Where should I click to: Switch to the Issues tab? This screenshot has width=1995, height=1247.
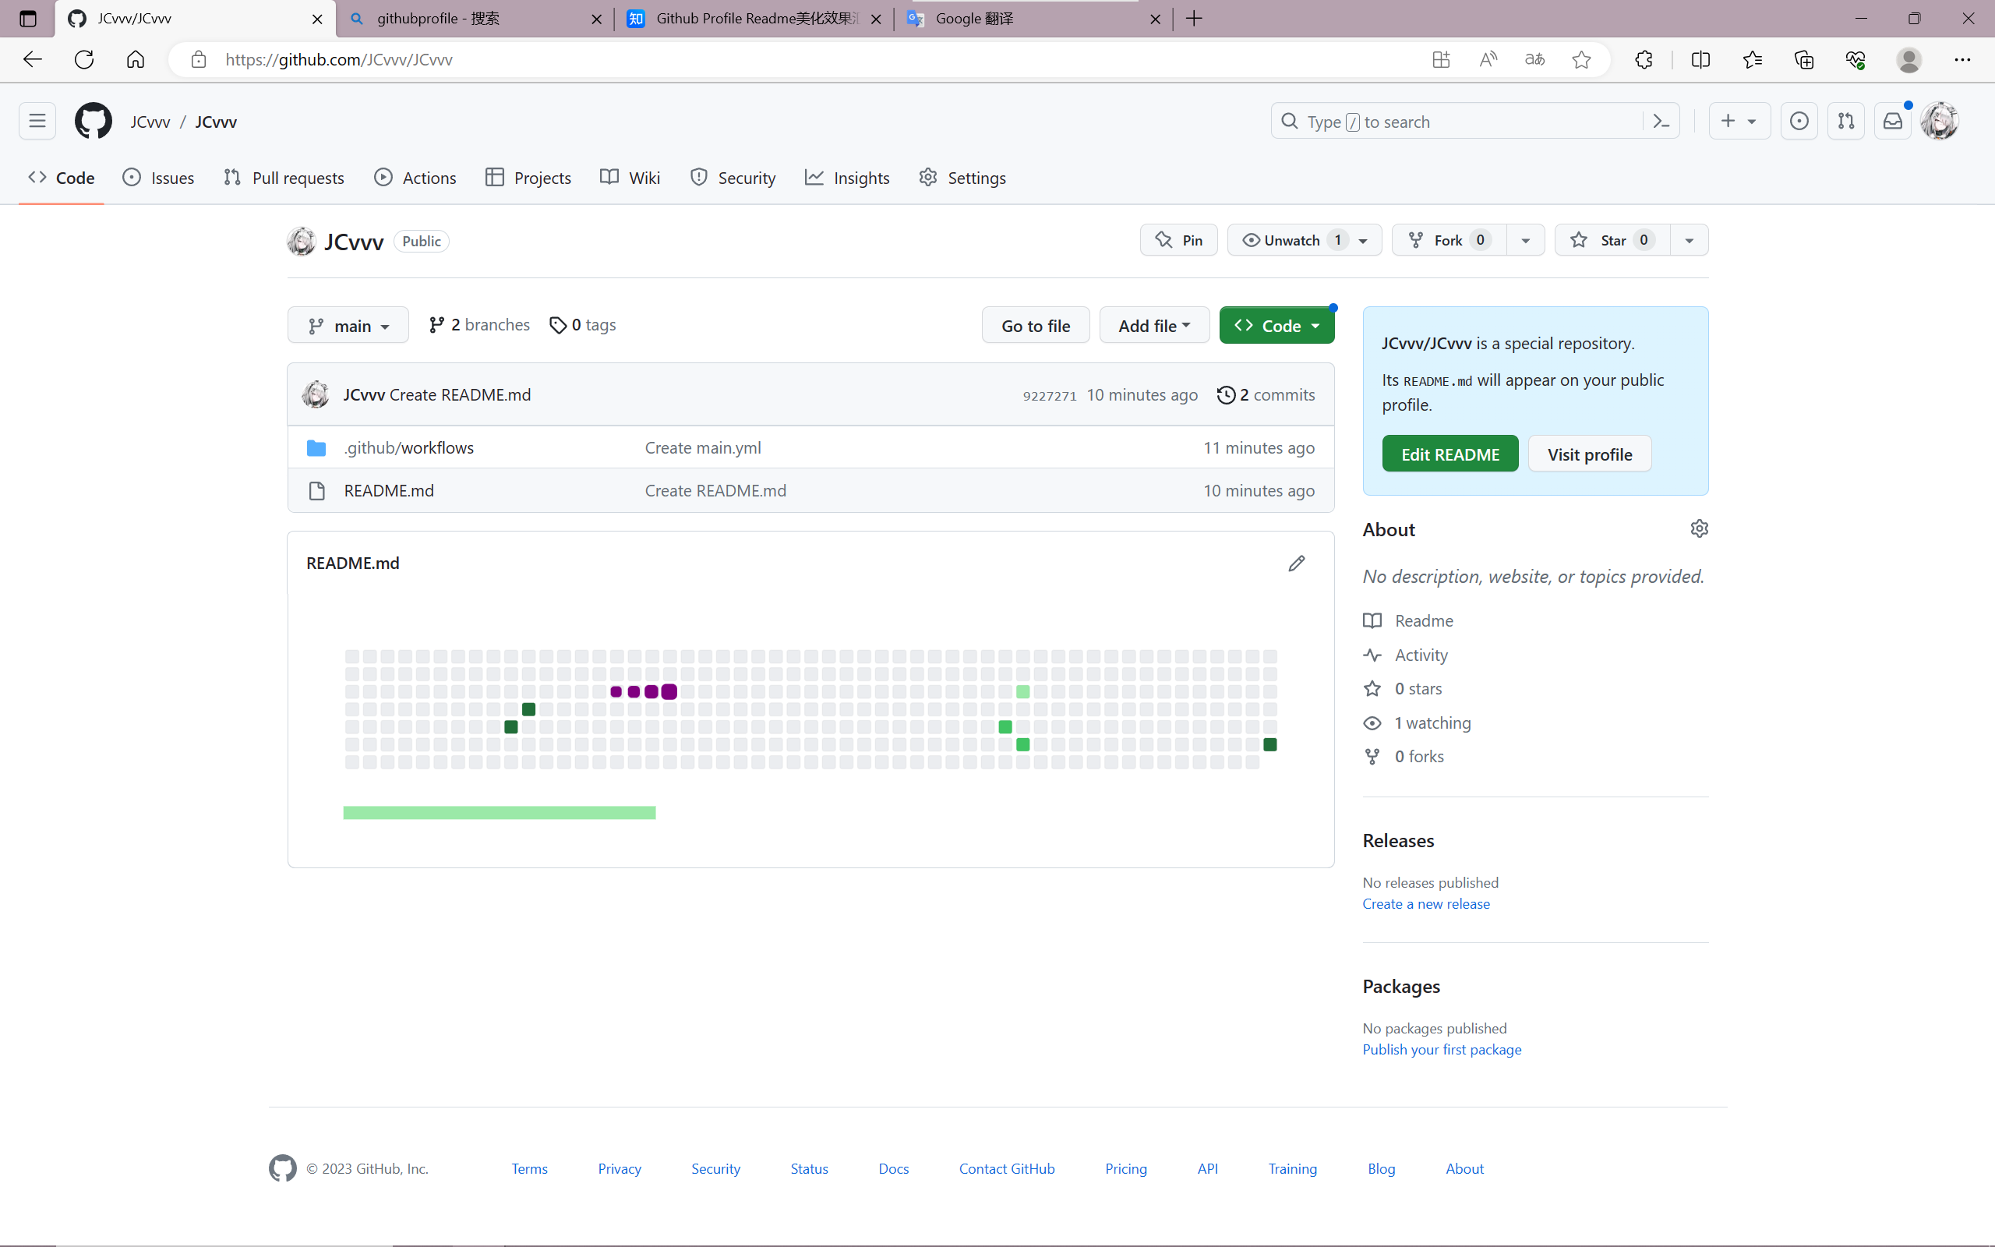click(x=158, y=178)
